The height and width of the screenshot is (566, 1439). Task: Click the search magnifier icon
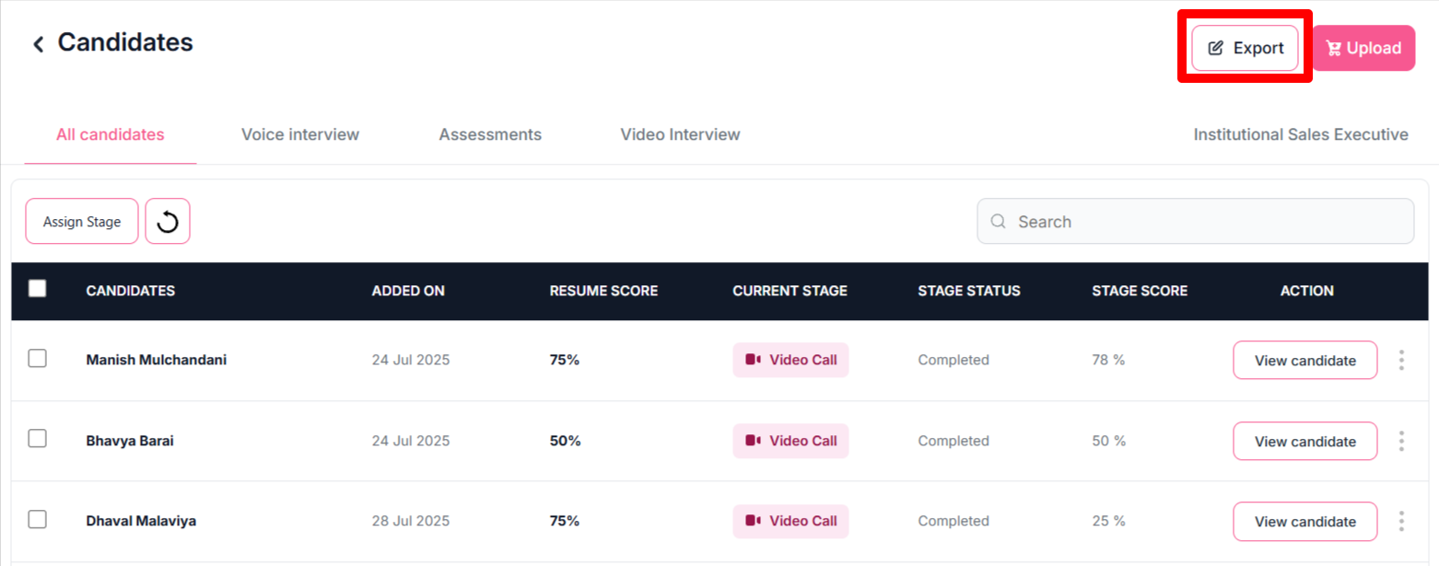click(998, 222)
